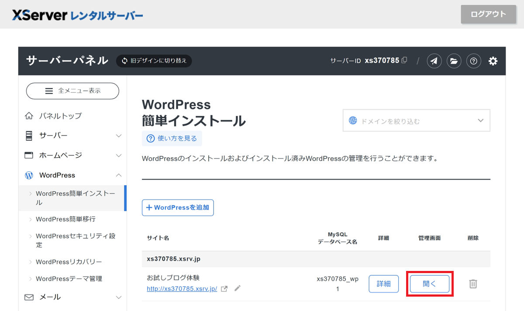
Task: Open the paper plane notification icon
Action: point(434,61)
